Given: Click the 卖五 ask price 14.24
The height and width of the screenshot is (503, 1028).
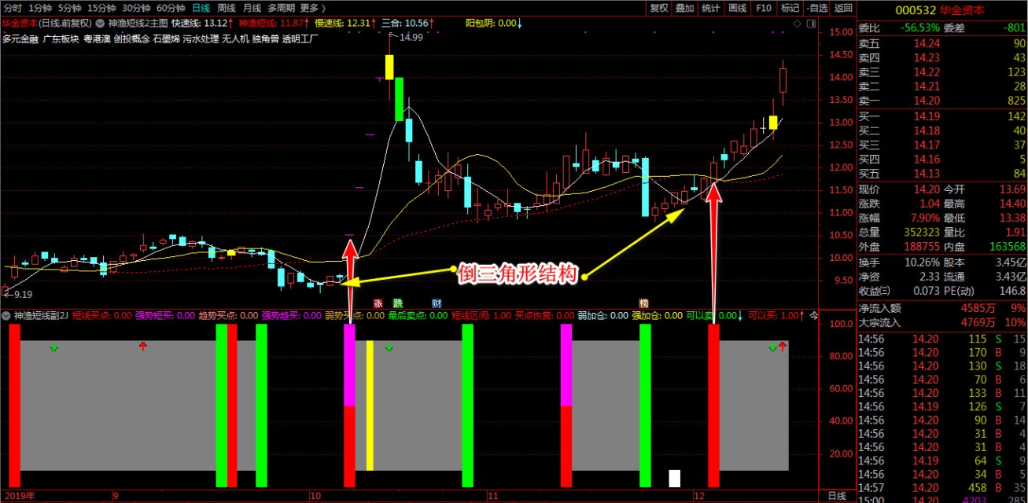Looking at the screenshot, I should coord(927,44).
